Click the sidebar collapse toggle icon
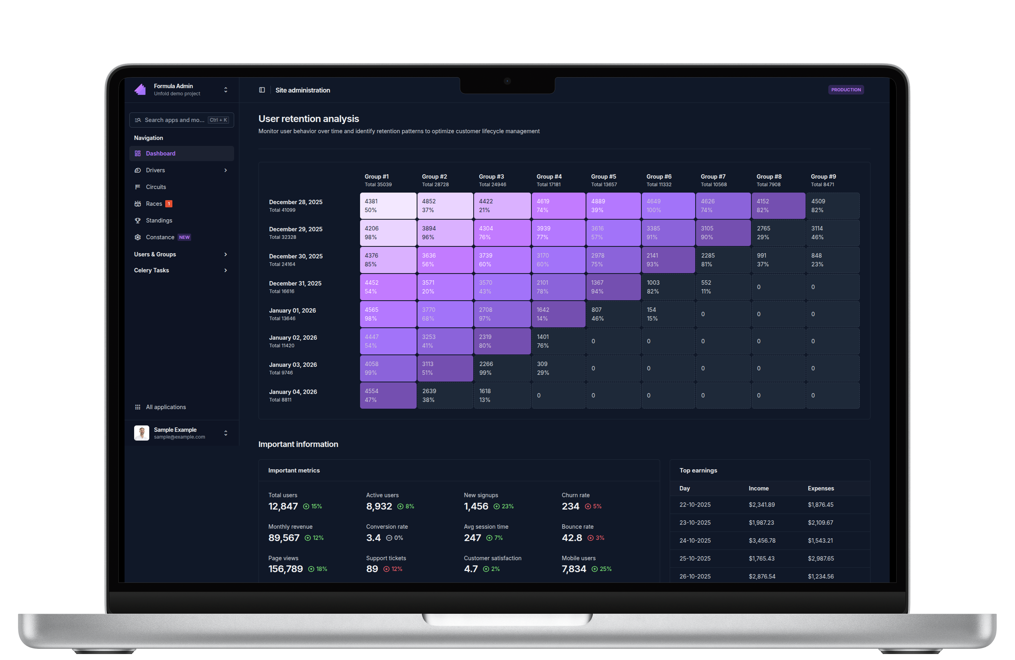 262,90
